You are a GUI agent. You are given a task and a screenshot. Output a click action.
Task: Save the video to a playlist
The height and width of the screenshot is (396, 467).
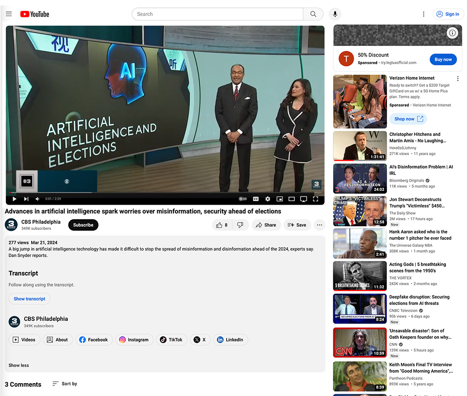pyautogui.click(x=297, y=225)
